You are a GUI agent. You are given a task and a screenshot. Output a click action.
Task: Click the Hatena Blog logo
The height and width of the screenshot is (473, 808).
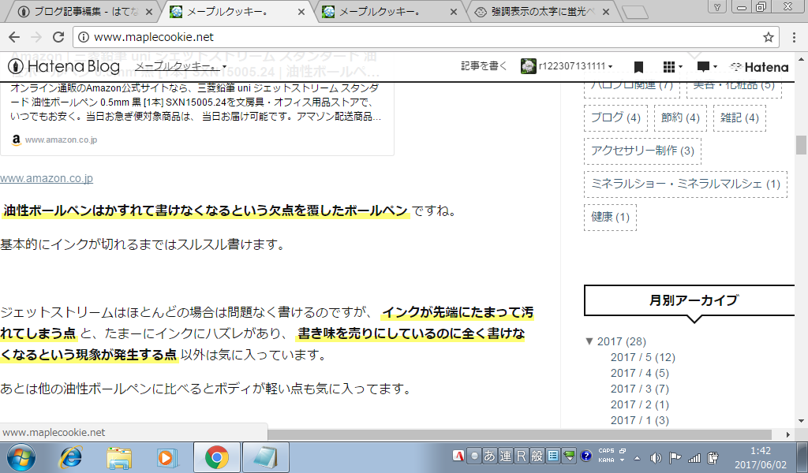click(x=64, y=66)
